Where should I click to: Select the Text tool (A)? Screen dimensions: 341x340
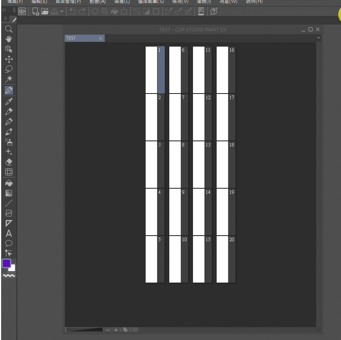(x=9, y=233)
